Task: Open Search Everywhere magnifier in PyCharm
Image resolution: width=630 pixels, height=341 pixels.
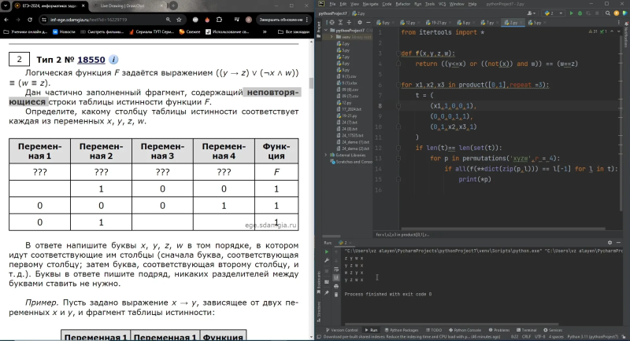Action: tap(608, 13)
